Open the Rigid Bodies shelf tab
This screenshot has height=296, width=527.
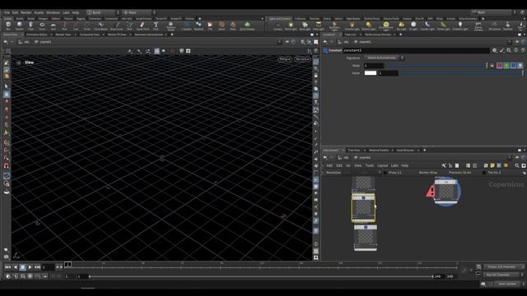353,18
